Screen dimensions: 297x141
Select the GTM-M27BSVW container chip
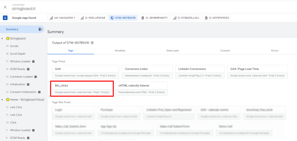tap(123, 18)
